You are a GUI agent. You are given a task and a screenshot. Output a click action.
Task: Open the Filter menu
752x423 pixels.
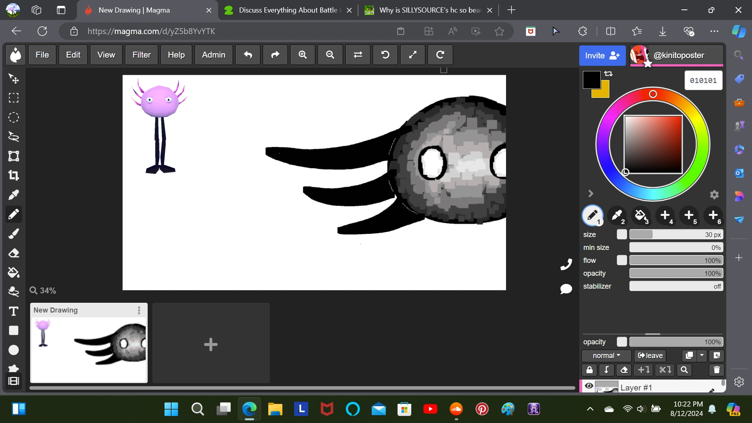click(x=141, y=55)
